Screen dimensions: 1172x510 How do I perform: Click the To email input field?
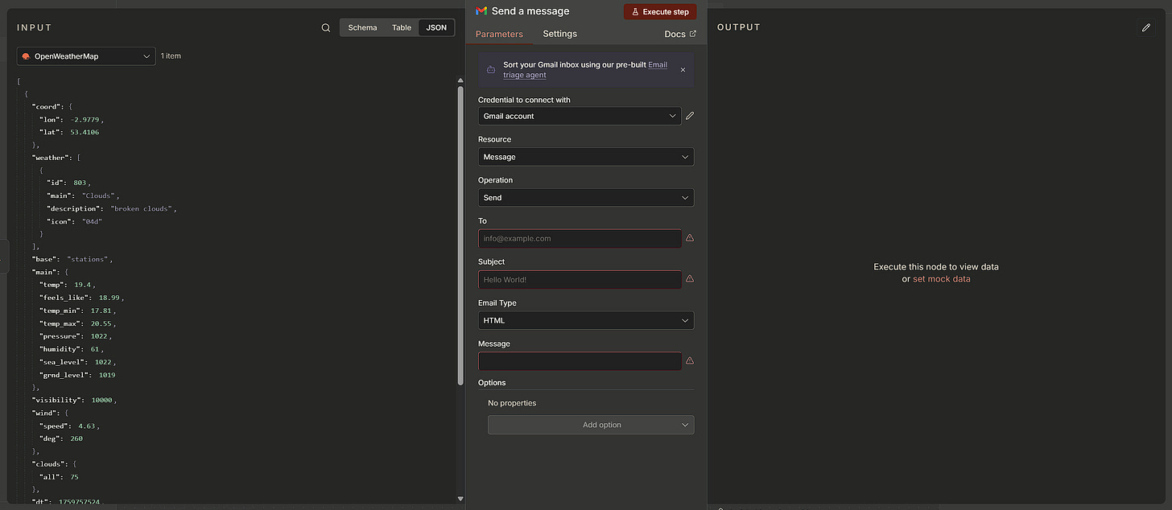(580, 238)
